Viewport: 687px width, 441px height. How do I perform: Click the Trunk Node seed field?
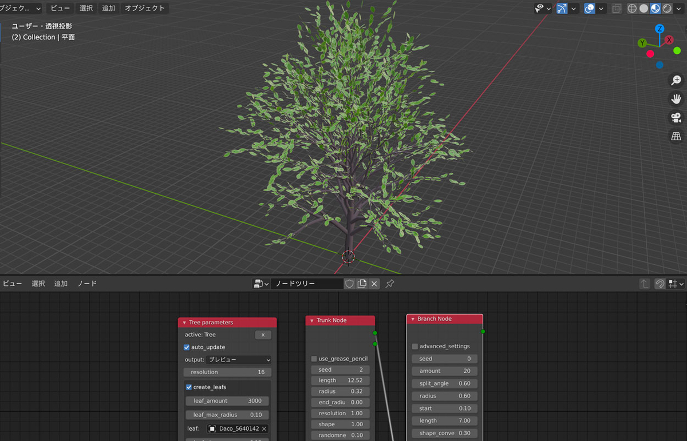(x=341, y=370)
